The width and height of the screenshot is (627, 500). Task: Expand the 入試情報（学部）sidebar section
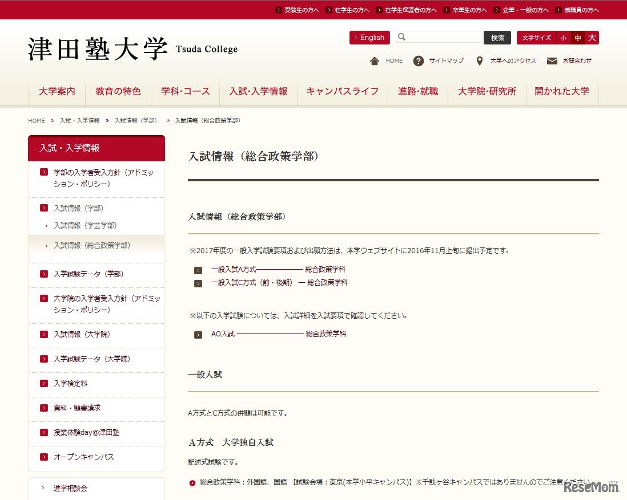click(x=44, y=208)
